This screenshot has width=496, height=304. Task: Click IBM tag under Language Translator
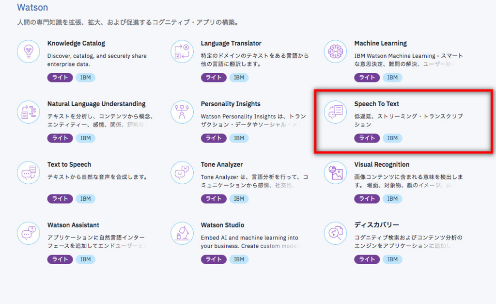[x=239, y=78]
